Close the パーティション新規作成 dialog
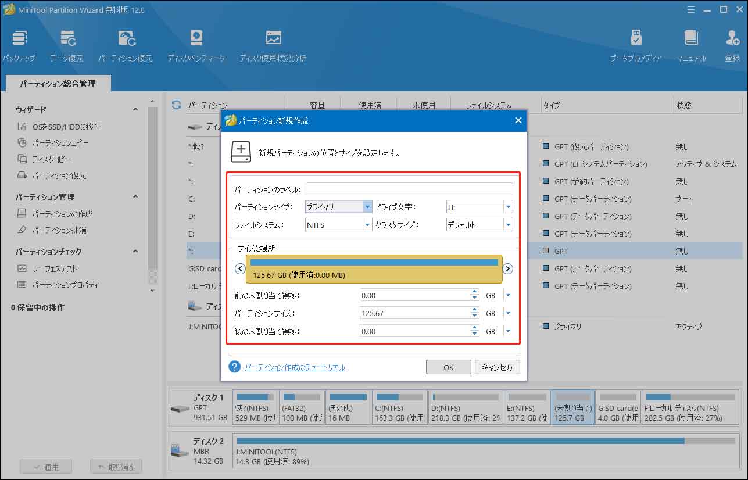This screenshot has width=748, height=480. click(x=518, y=121)
